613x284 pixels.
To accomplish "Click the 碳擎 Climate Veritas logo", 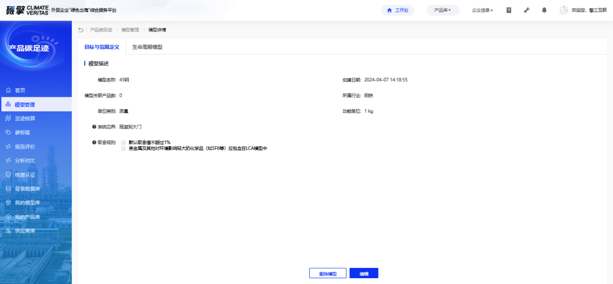I will 27,10.
